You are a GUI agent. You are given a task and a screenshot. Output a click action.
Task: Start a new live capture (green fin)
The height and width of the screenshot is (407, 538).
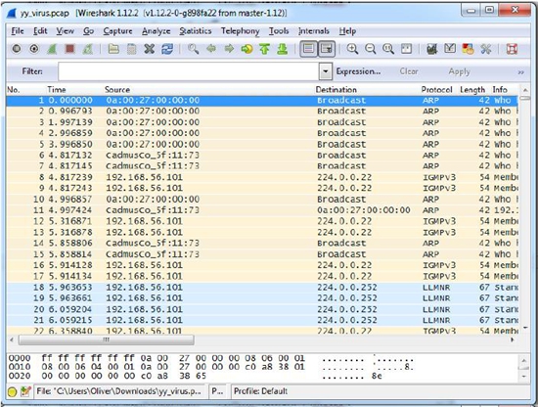[52, 49]
